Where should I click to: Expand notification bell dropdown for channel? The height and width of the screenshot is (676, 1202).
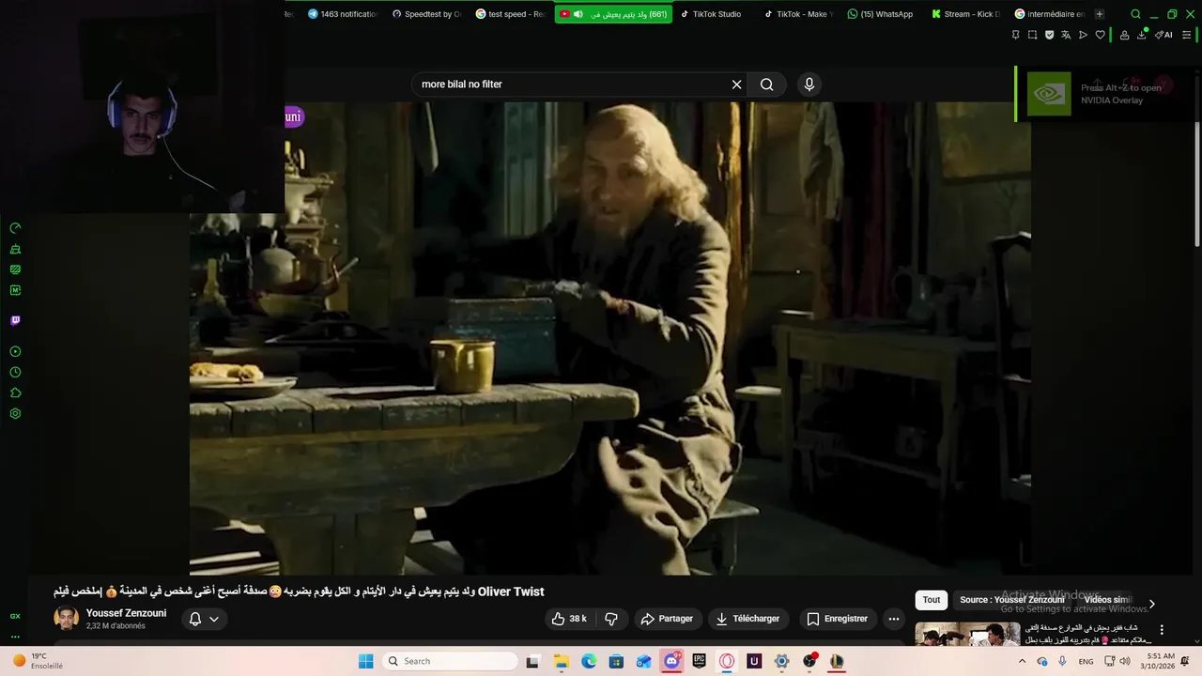click(x=204, y=619)
